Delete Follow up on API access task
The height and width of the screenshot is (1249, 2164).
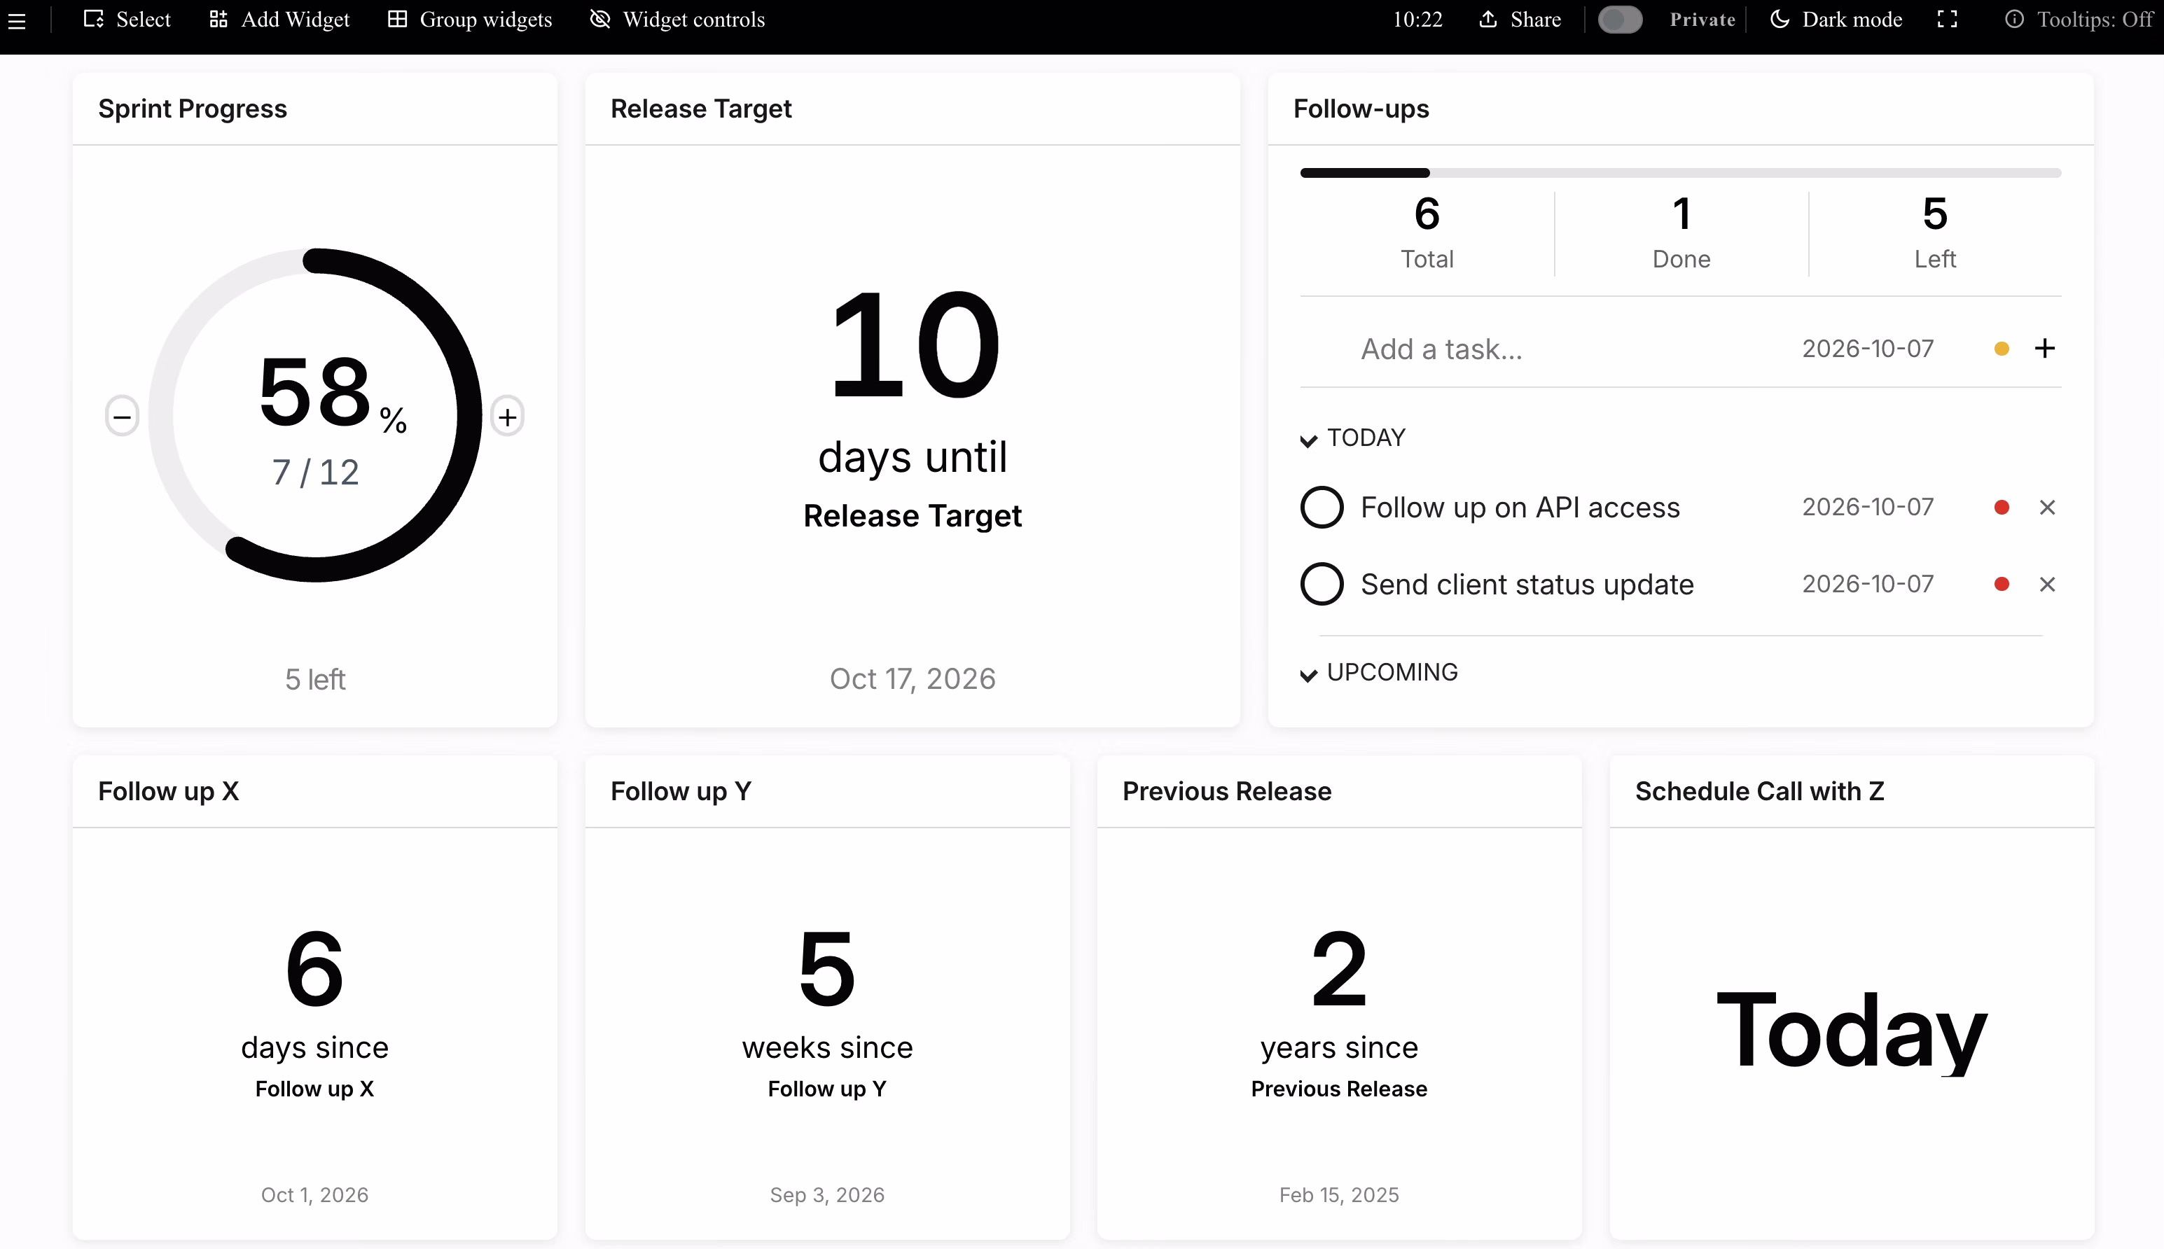point(2046,508)
